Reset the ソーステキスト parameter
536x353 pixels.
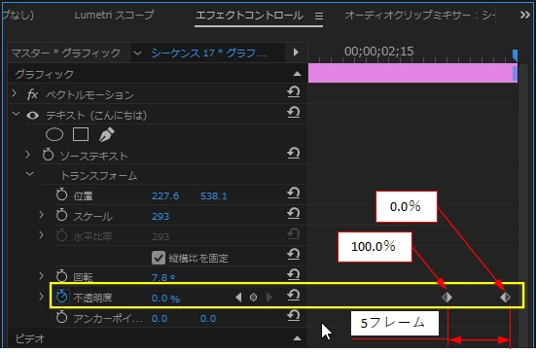tap(294, 153)
